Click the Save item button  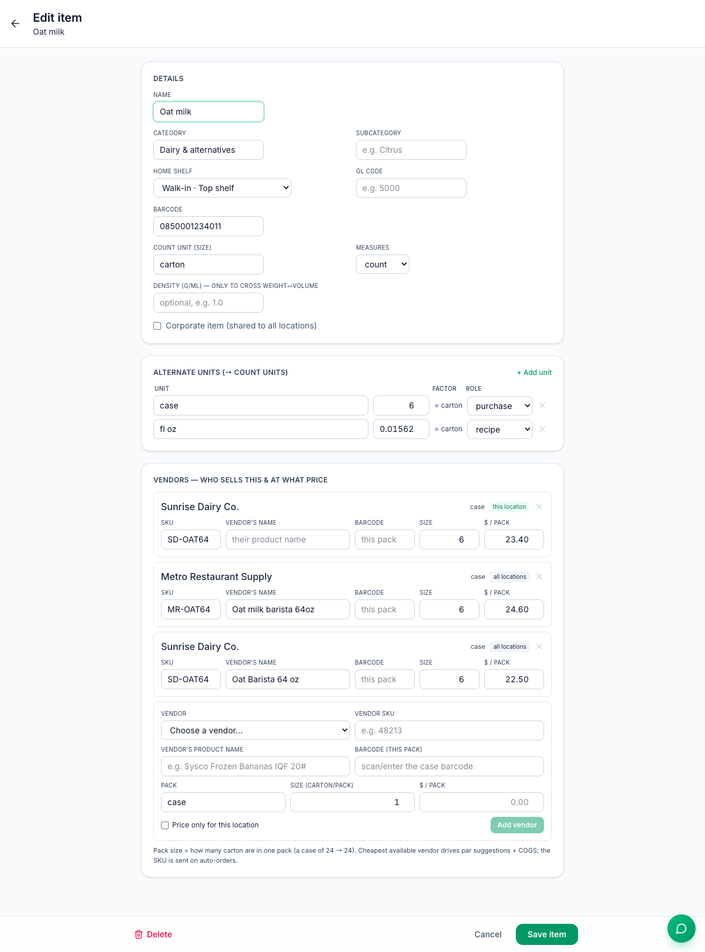coord(547,934)
